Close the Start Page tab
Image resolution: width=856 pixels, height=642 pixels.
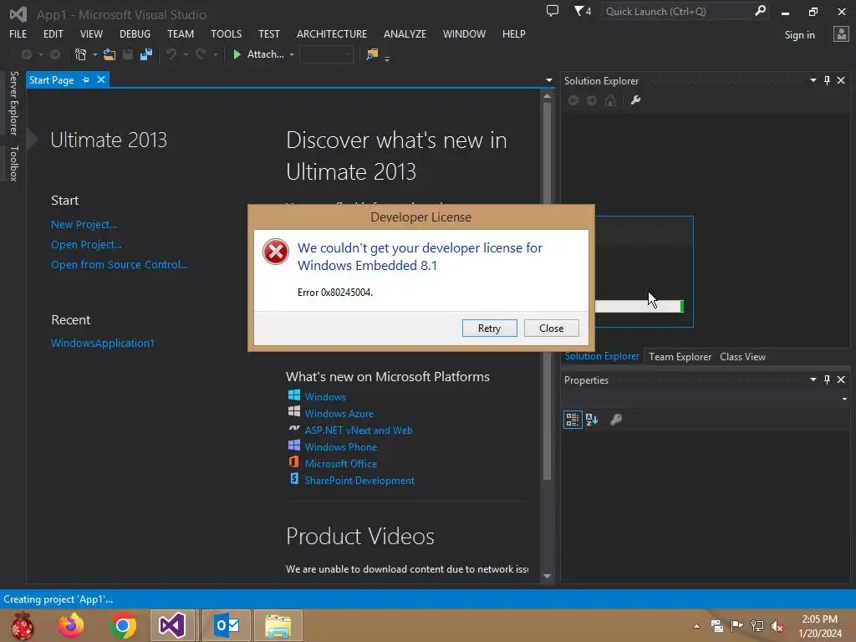coord(101,79)
